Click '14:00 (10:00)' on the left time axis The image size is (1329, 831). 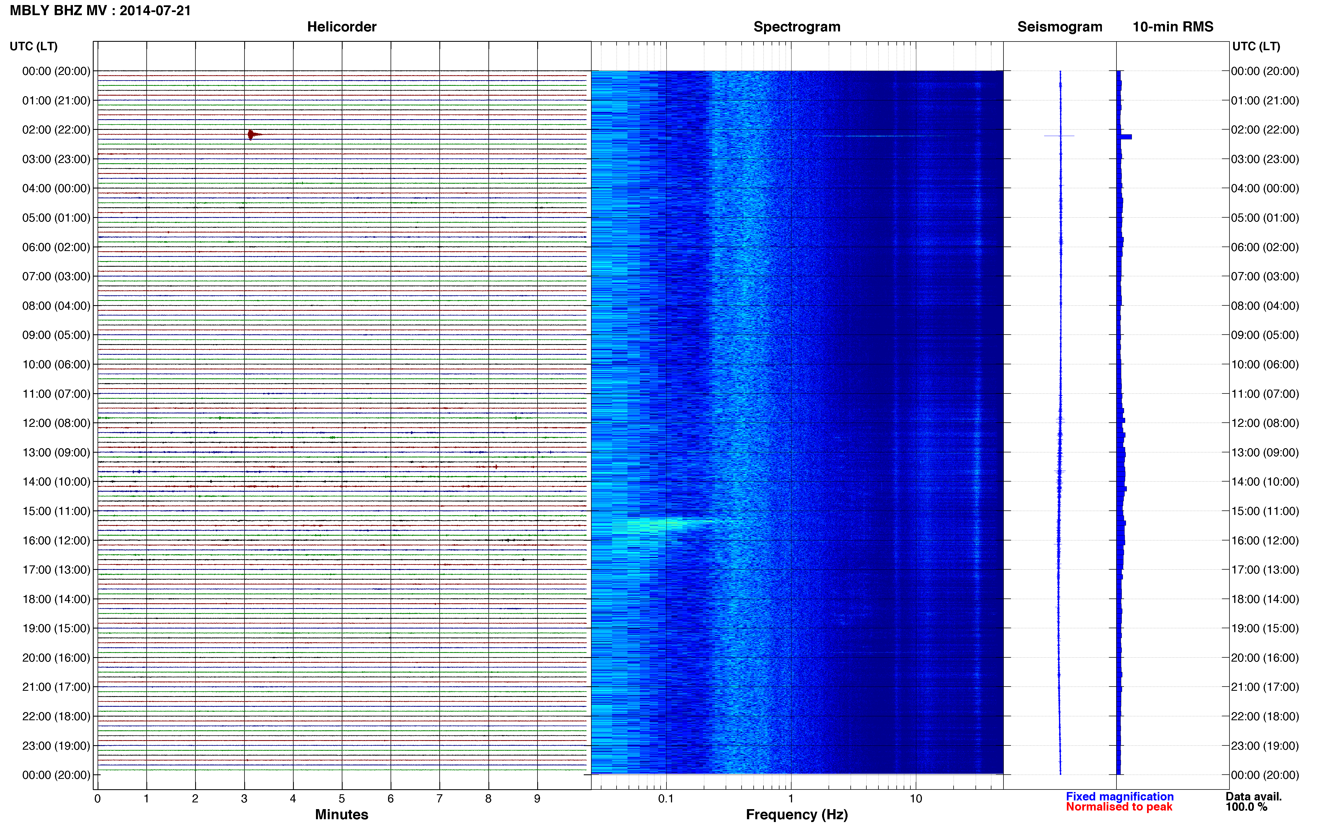coord(56,482)
